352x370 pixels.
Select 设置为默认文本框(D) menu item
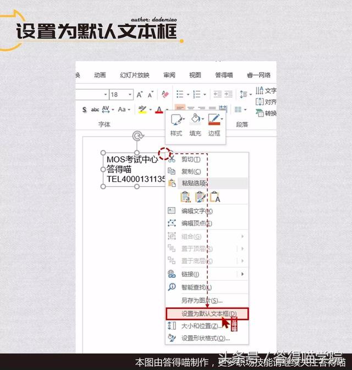[207, 314]
